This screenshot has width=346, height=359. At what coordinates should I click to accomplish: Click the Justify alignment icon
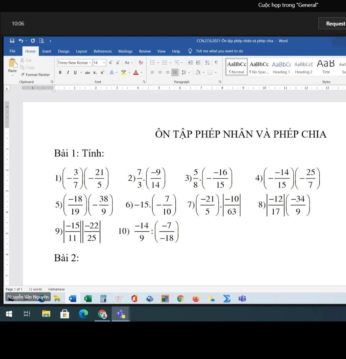click(x=175, y=72)
